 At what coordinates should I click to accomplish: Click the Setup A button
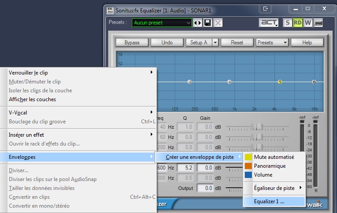pyautogui.click(x=199, y=43)
